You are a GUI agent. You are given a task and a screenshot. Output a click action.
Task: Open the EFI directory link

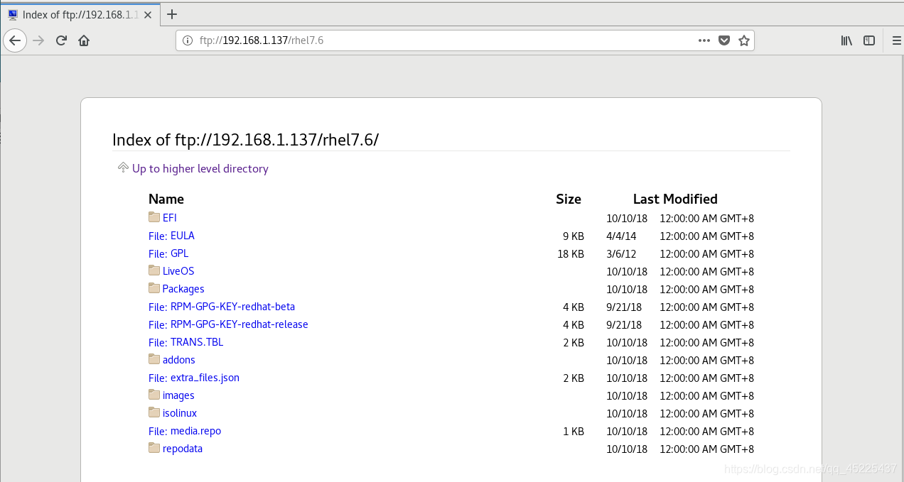(x=170, y=218)
